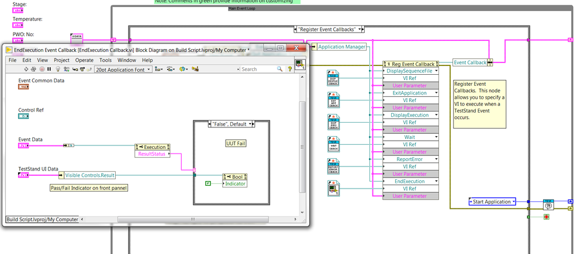Click the Report Error callback VI reference icon
584x254 pixels.
333,166
